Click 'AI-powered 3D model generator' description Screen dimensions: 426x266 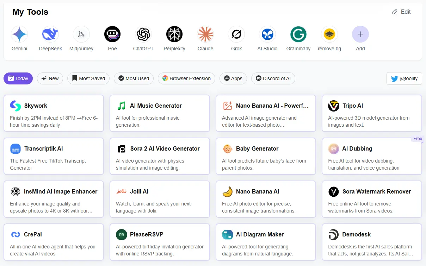point(369,121)
